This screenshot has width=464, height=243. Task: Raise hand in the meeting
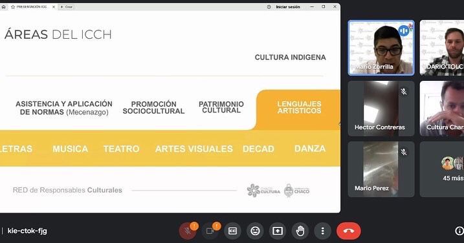pyautogui.click(x=300, y=231)
